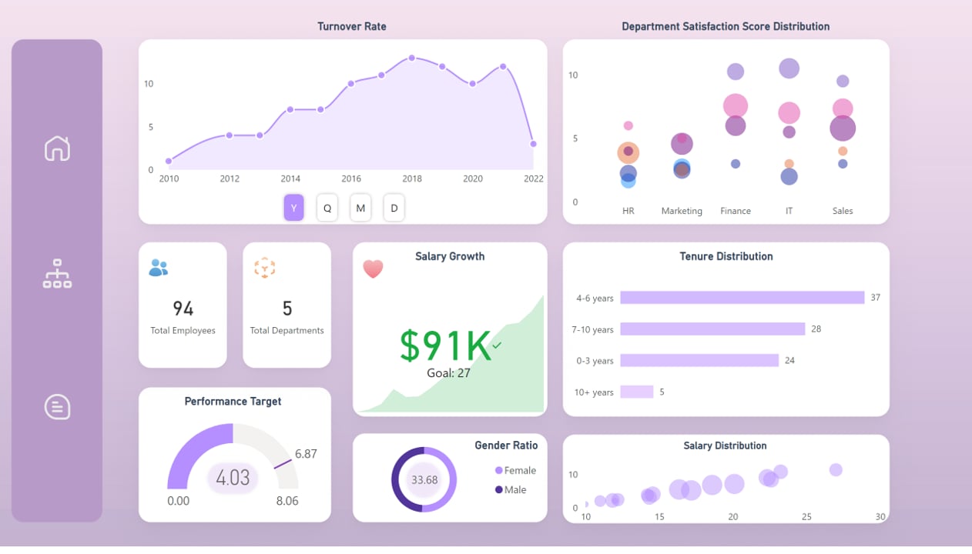Click the HR axis label

[628, 211]
